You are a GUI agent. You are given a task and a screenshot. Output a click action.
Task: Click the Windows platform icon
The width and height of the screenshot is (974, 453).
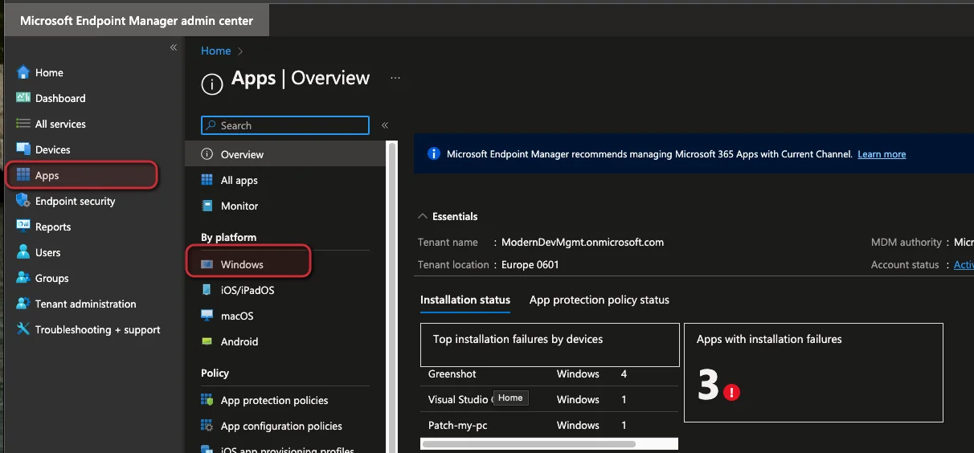(207, 264)
